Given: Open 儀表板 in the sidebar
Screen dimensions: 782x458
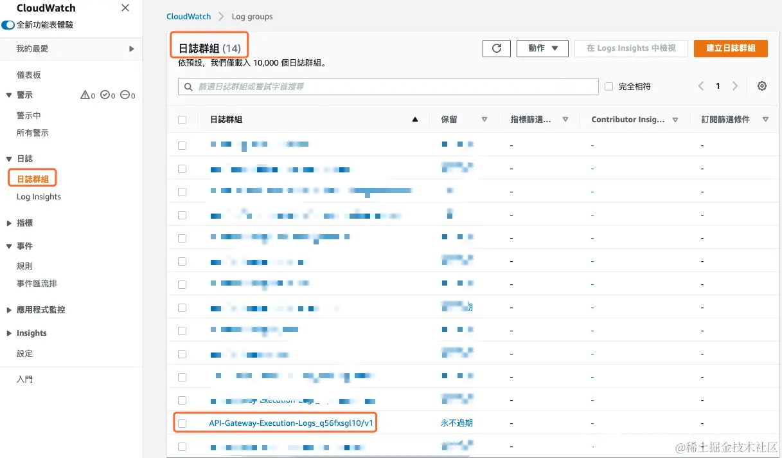Looking at the screenshot, I should [29, 75].
